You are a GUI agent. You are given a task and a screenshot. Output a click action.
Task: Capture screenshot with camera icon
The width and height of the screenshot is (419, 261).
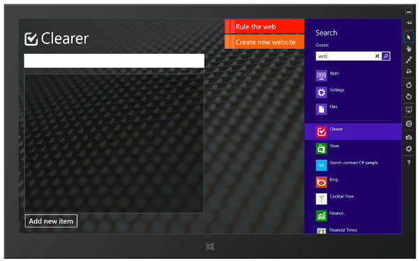click(x=409, y=137)
